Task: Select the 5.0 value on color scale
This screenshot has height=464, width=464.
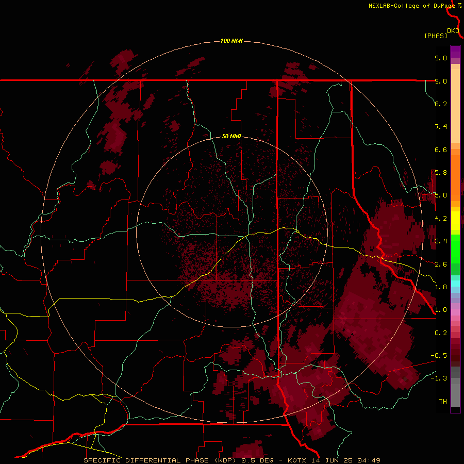Action: pyautogui.click(x=441, y=195)
